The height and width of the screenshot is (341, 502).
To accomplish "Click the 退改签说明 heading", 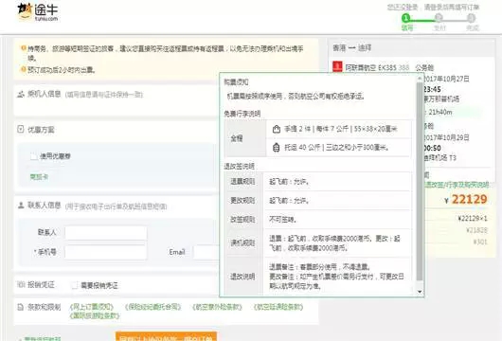I will (x=239, y=166).
